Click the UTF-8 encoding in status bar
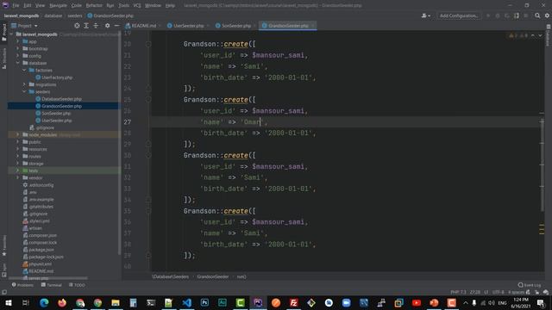Image resolution: width=552 pixels, height=310 pixels. pos(498,292)
